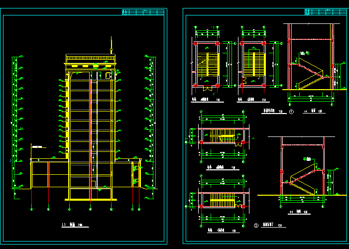Click the title under the upper stair section
Image resolution: width=349 pixels, height=249 pixels.
coord(314,111)
